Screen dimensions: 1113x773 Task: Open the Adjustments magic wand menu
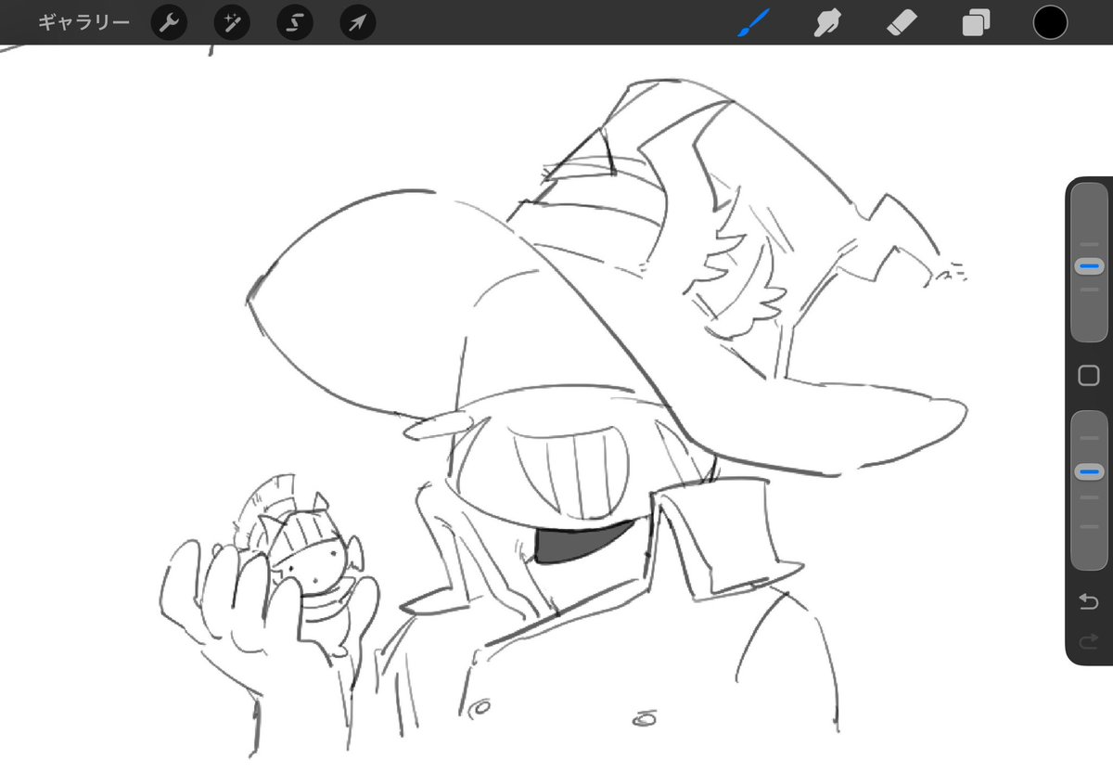232,23
